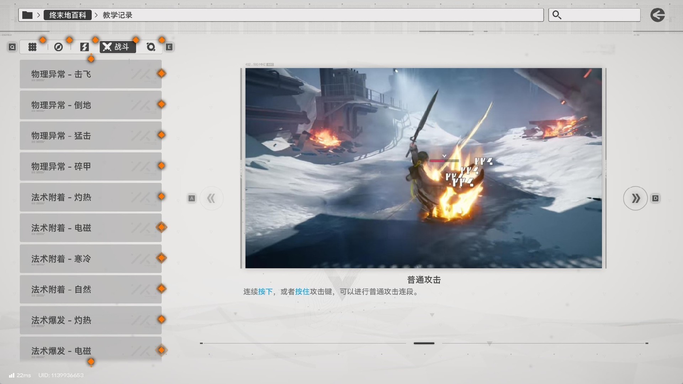The height and width of the screenshot is (384, 683).
Task: Open 终末地百科 breadcrumb item
Action: click(x=68, y=15)
